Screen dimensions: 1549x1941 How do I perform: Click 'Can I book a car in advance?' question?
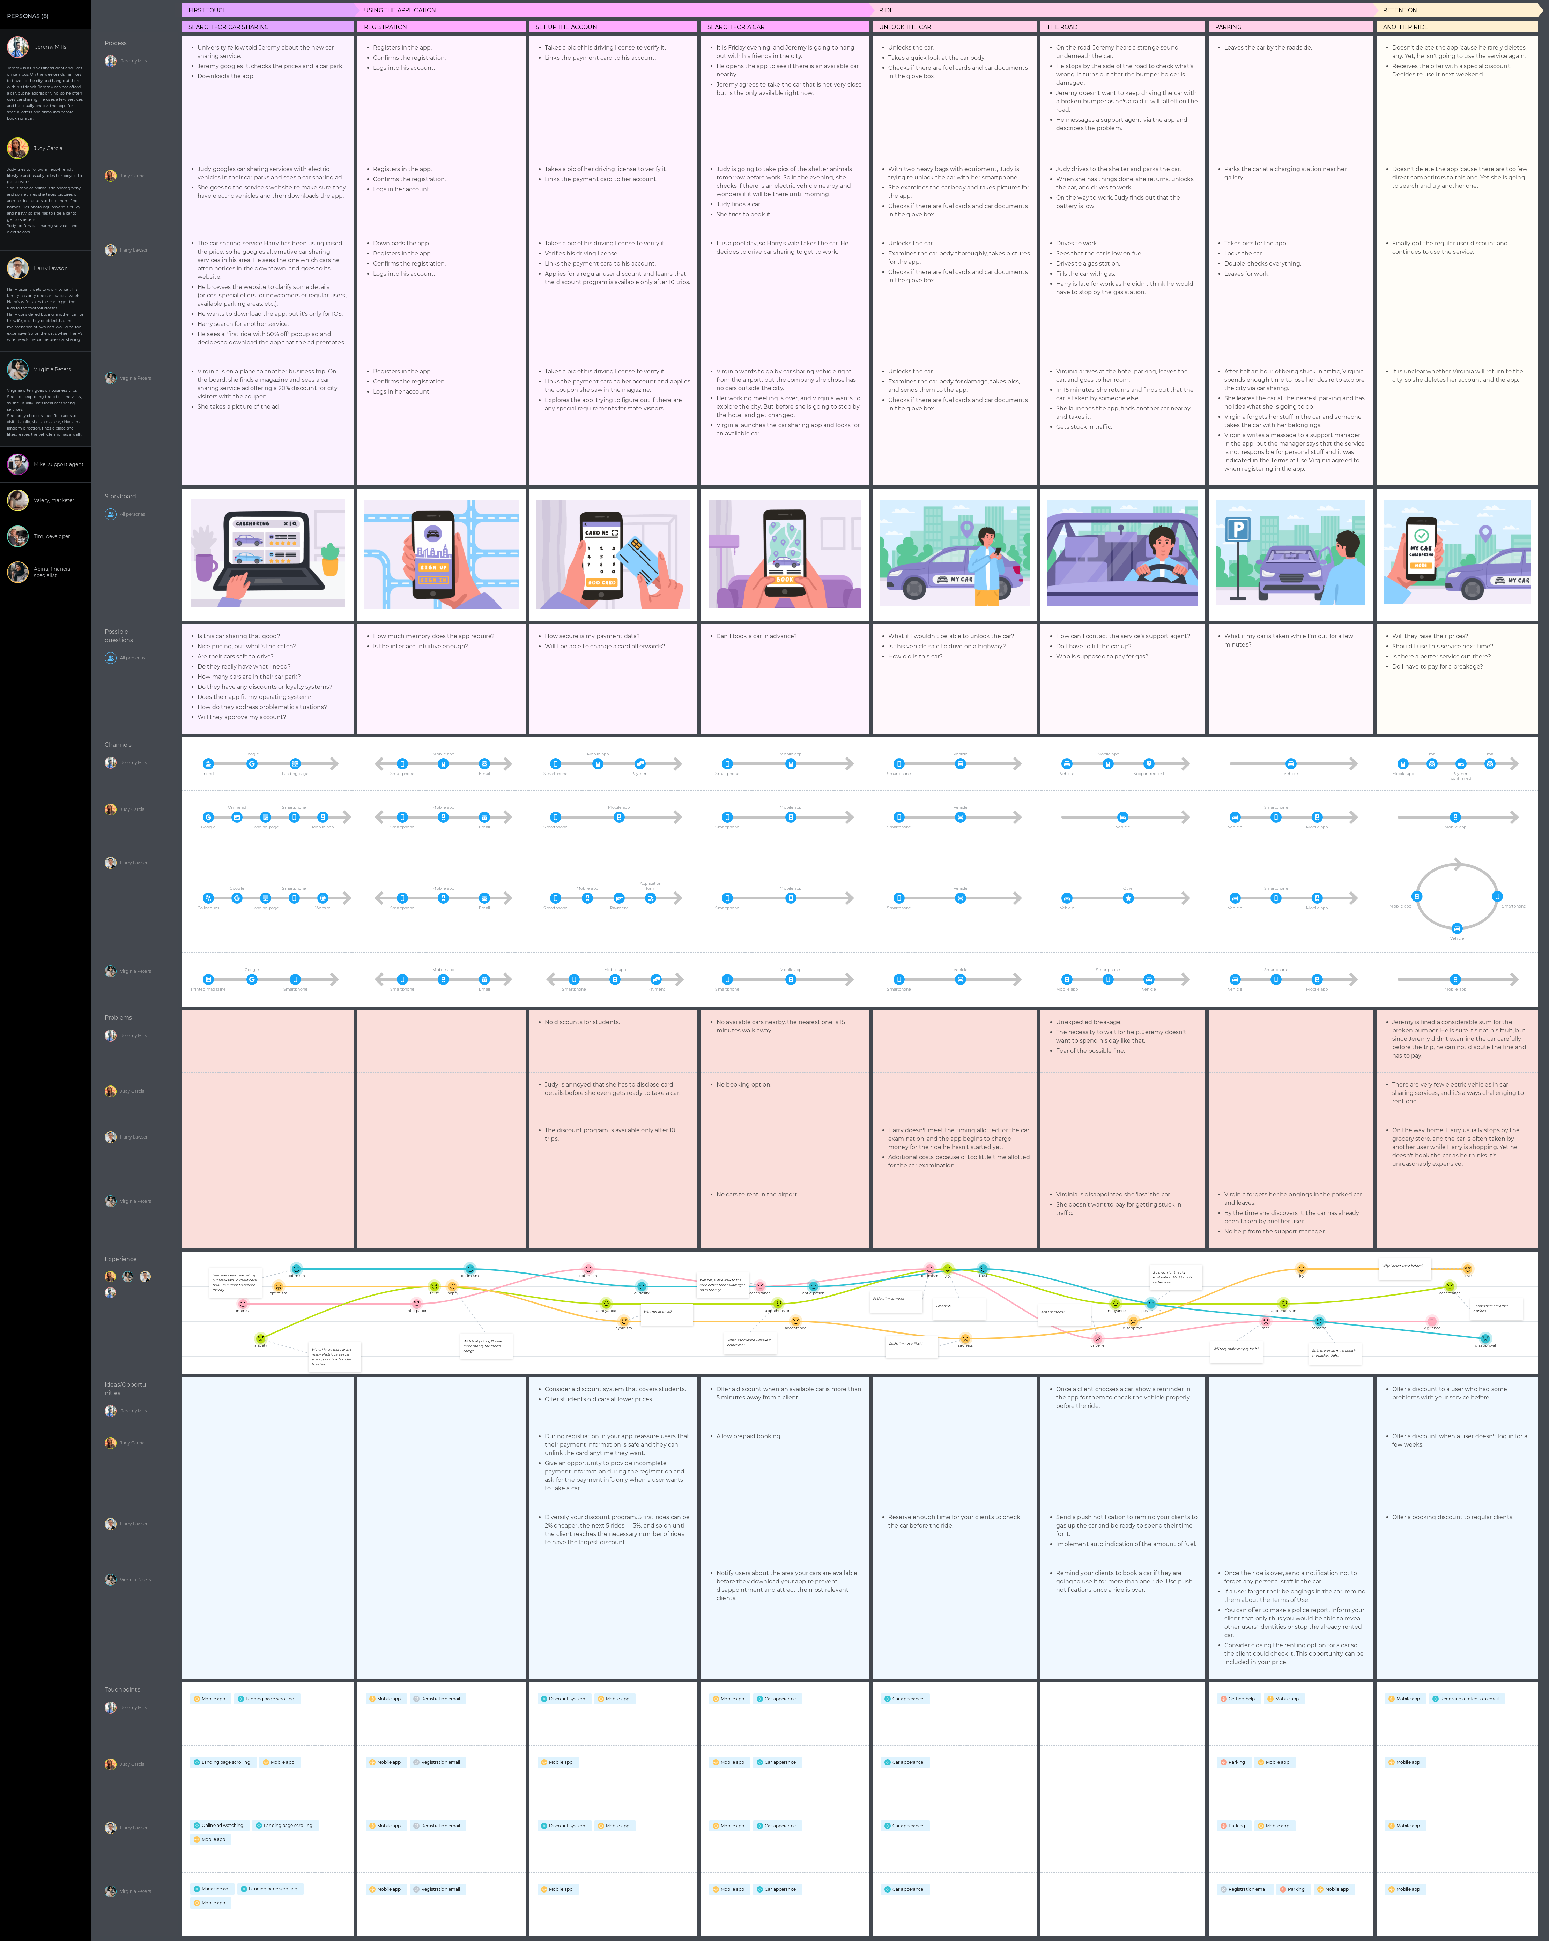click(x=756, y=636)
